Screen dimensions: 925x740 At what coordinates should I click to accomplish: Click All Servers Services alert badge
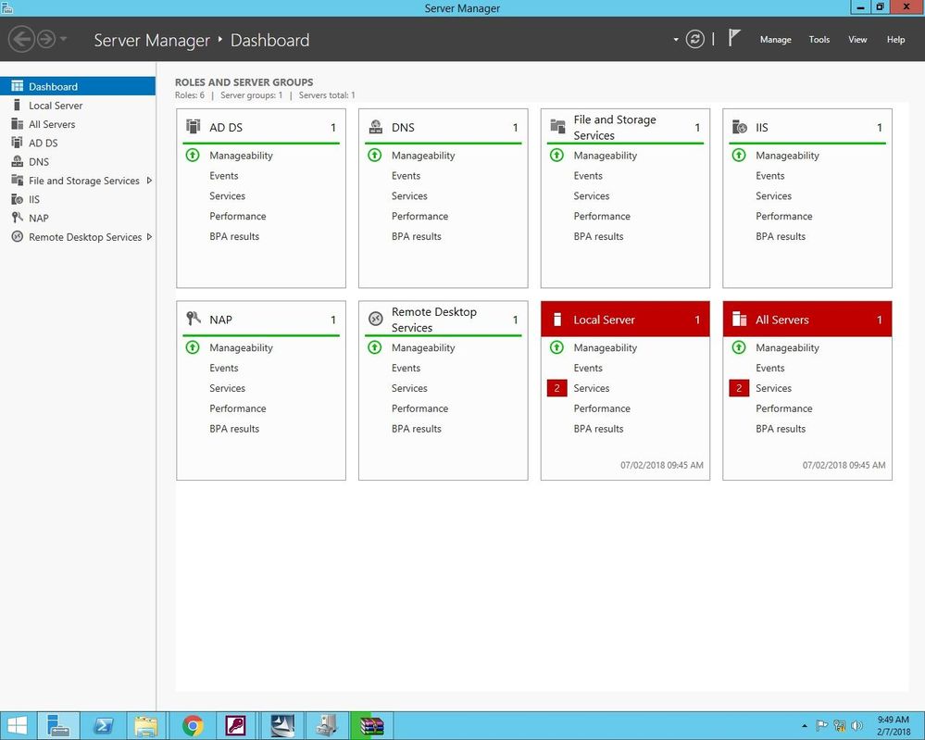pos(739,388)
